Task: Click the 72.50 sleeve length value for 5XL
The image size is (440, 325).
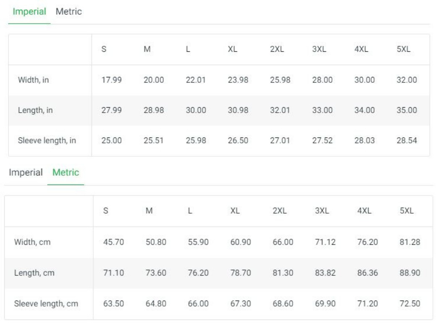Action: 410,304
